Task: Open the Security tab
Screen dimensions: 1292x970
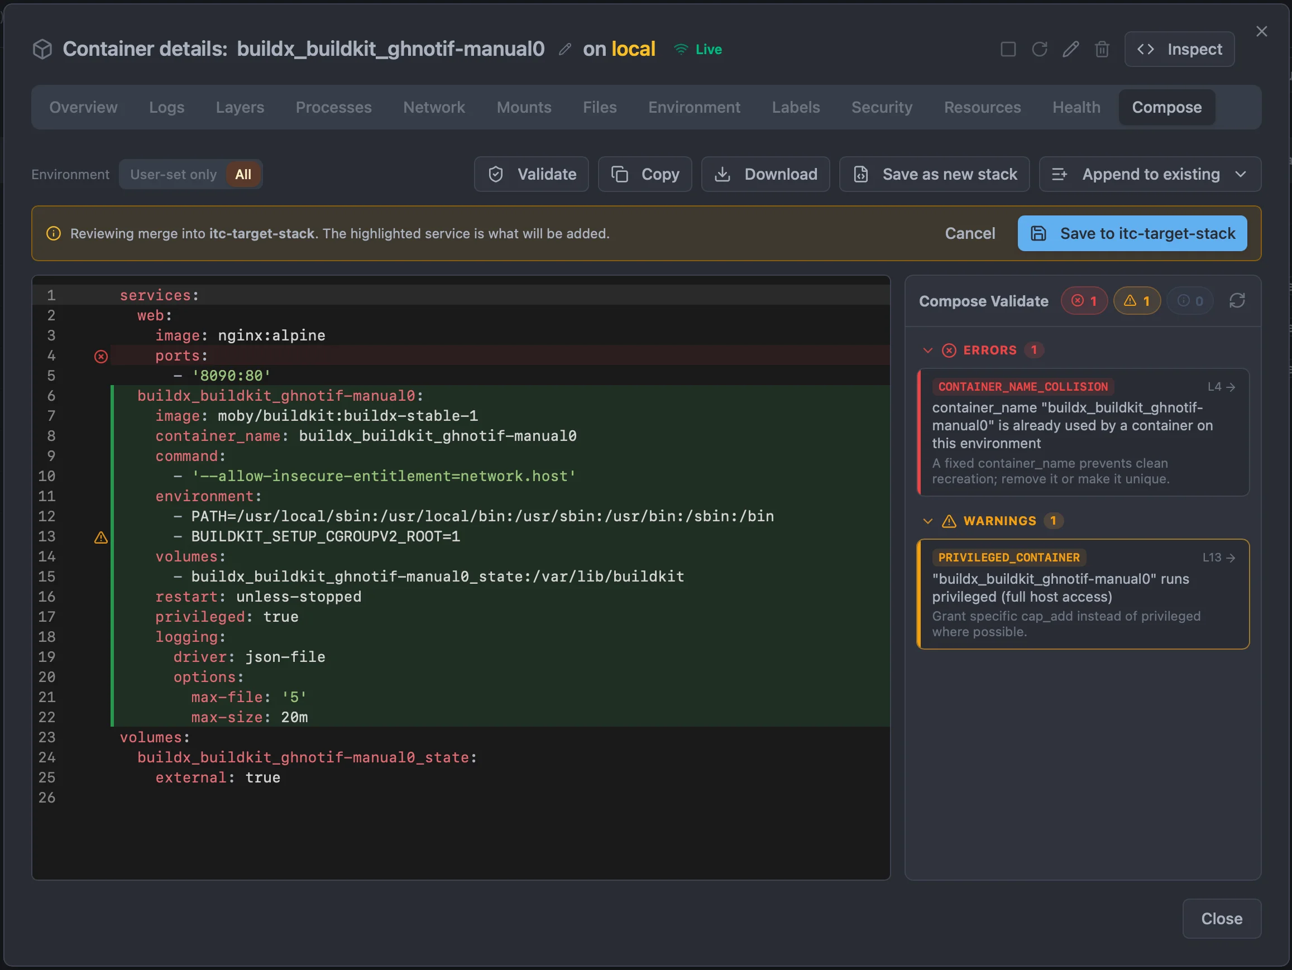Action: pyautogui.click(x=882, y=108)
